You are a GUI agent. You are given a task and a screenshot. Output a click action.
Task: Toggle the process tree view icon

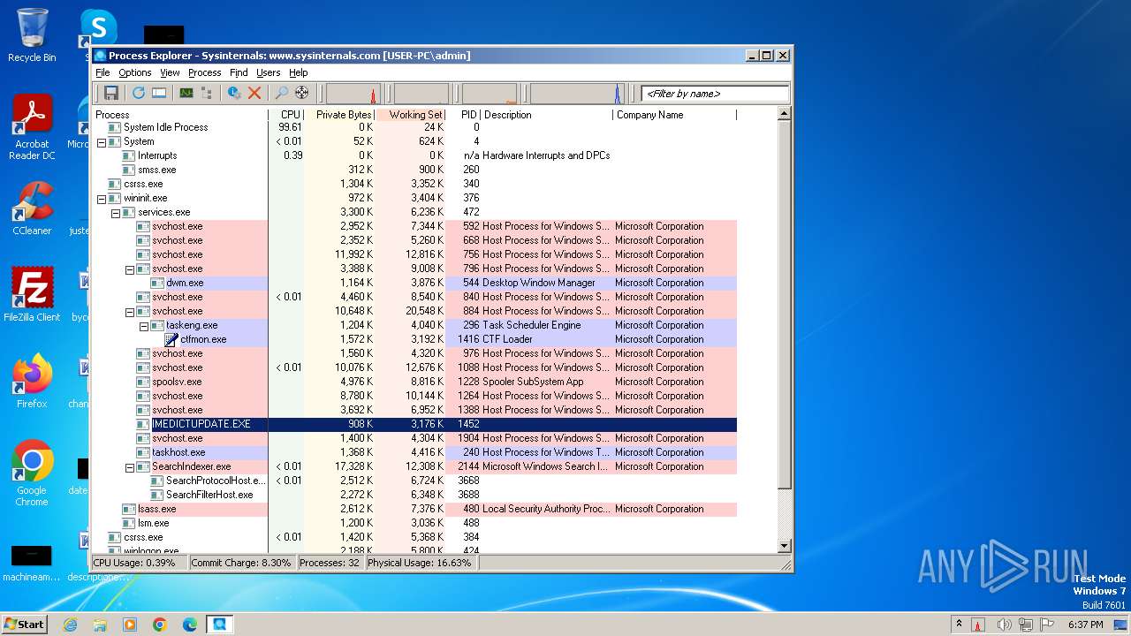(x=207, y=93)
